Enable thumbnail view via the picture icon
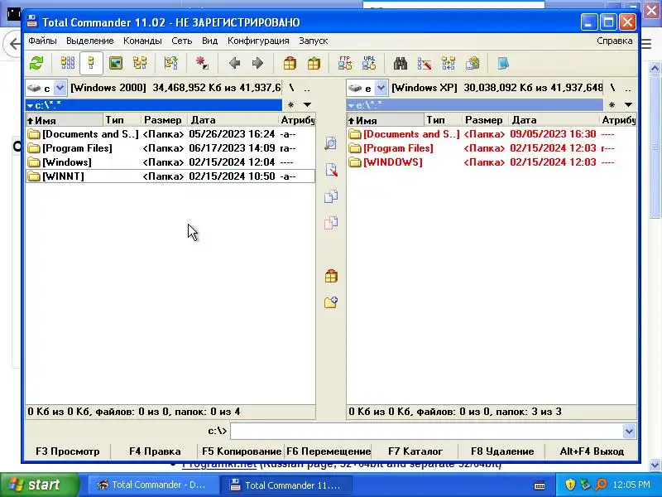This screenshot has height=497, width=662. pyautogui.click(x=115, y=64)
